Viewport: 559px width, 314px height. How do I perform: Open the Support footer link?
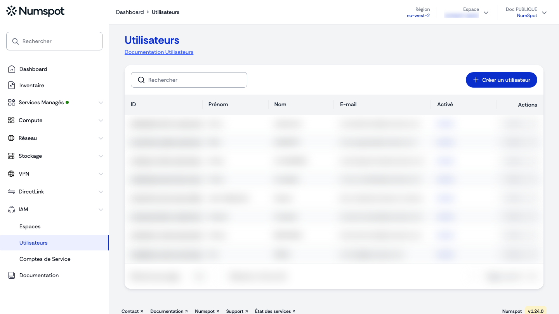click(237, 311)
